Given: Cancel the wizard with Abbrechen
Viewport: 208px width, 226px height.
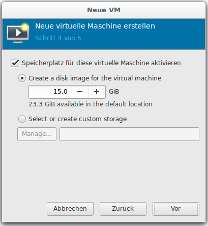Looking at the screenshot, I should [x=70, y=209].
